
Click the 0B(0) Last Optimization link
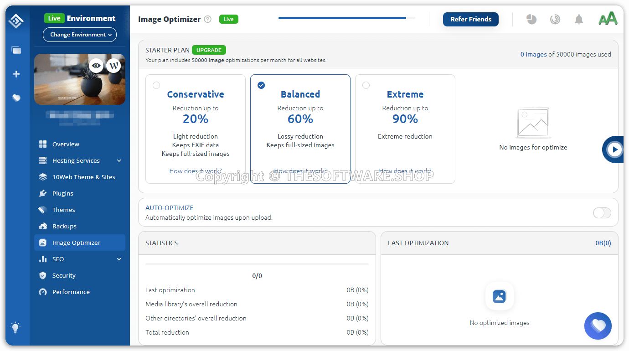pyautogui.click(x=603, y=243)
